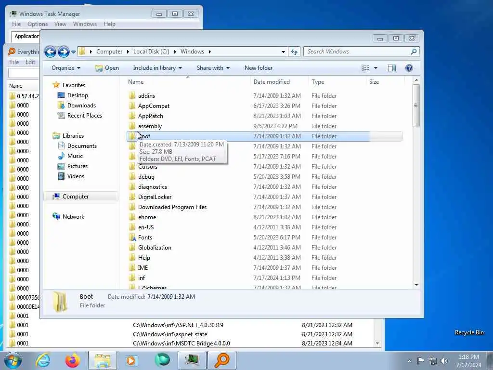Click the scroll down arrow of file list
Screen dimensions: 493x370
click(416, 285)
